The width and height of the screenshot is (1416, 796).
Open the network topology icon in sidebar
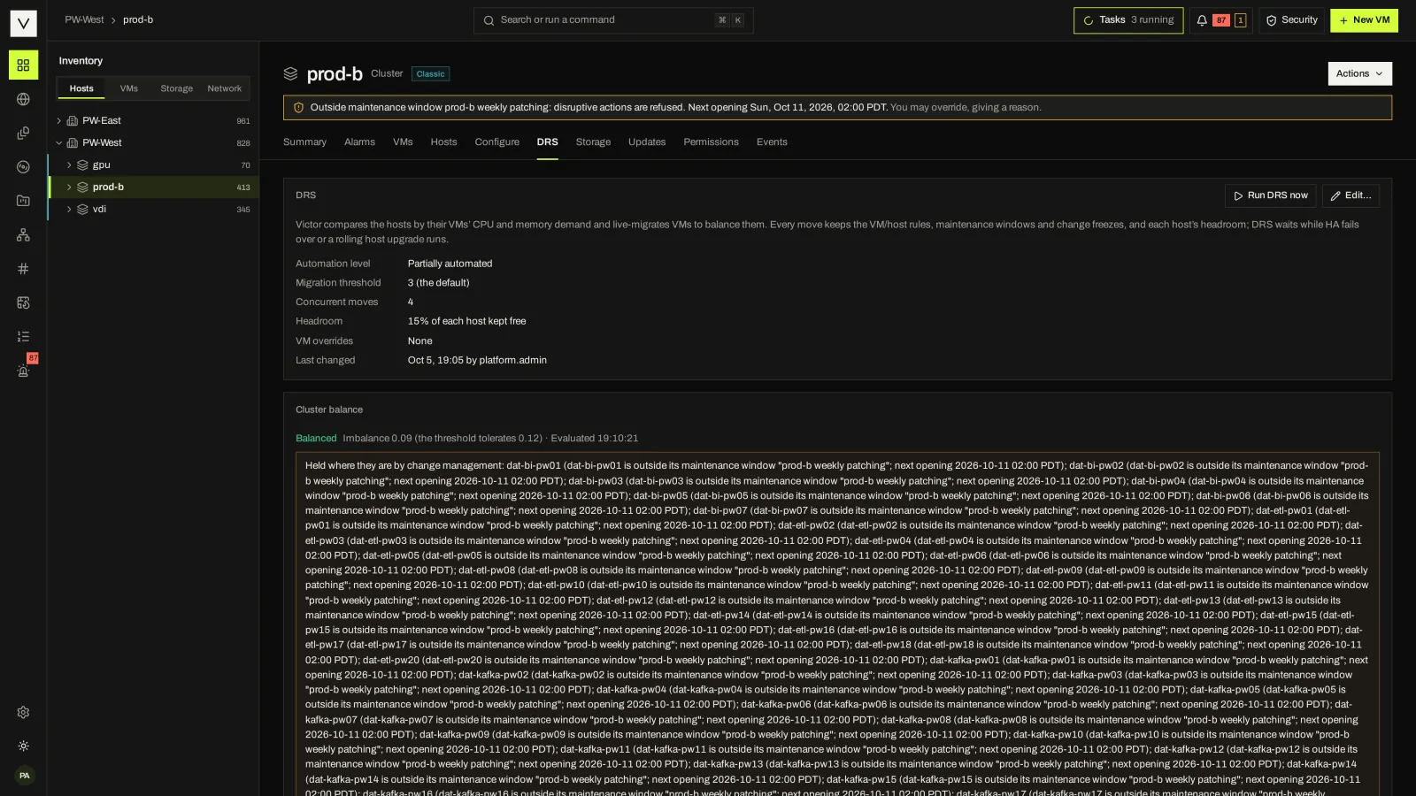[23, 234]
